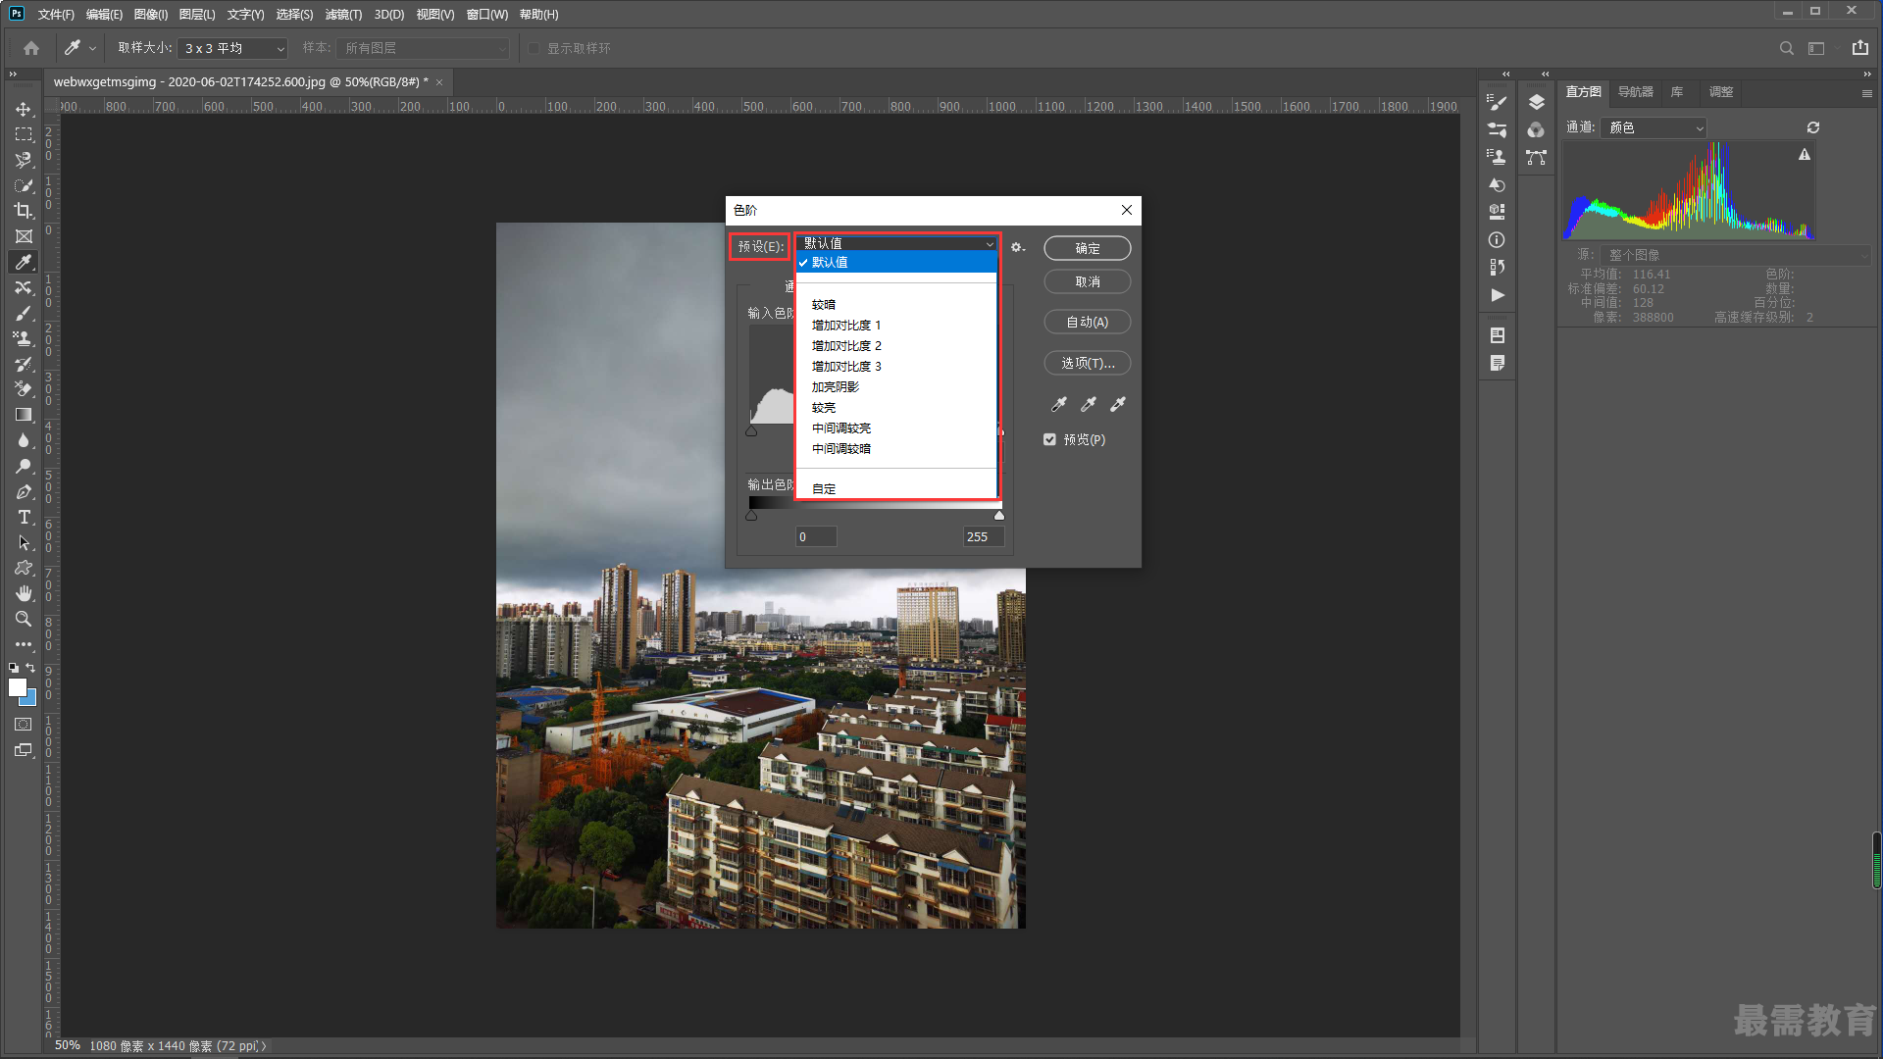Viewport: 1883px width, 1059px height.
Task: Select the Quick Selection tool
Action: [24, 185]
